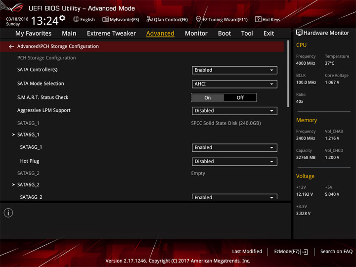Image resolution: width=356 pixels, height=267 pixels.
Task: Switch to the Main tab
Action: coord(69,34)
